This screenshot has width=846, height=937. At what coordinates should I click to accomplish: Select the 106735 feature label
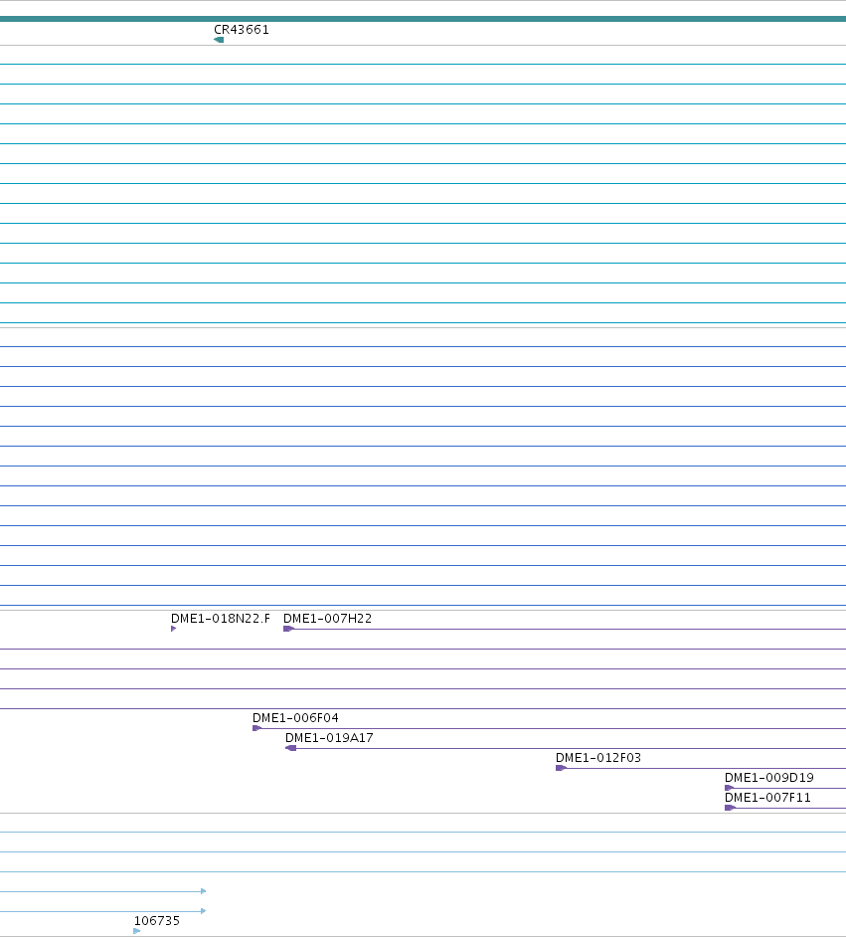[x=156, y=921]
